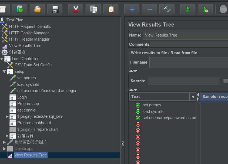The height and width of the screenshot is (164, 228).
Task: Select load sys info sampler in tree
Action: [x=28, y=84]
